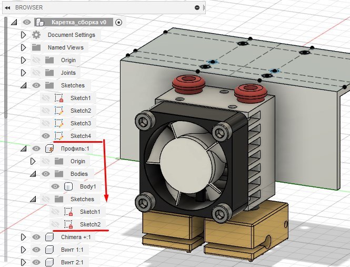Hide the top-level Sketches folder
Screen dimensions: 350x267
click(36, 85)
